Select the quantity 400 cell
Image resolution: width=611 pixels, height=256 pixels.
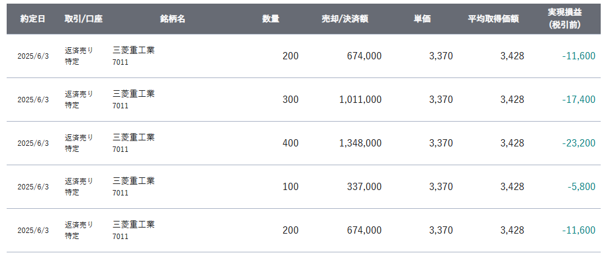pyautogui.click(x=291, y=143)
